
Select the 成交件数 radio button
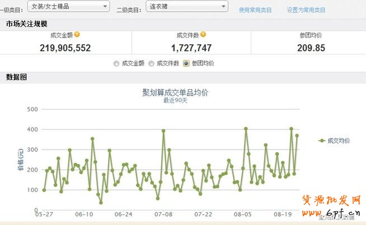pos(151,64)
